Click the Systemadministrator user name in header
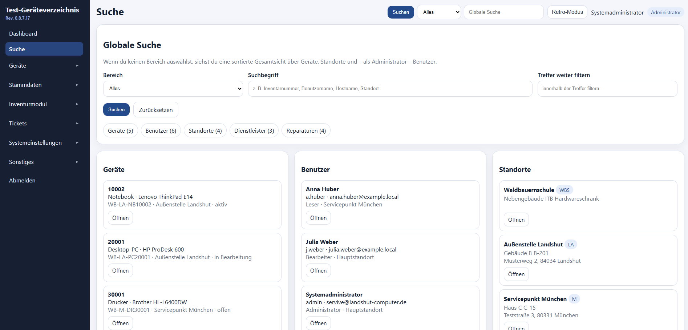Screen dimensions: 688x330 (x=617, y=12)
